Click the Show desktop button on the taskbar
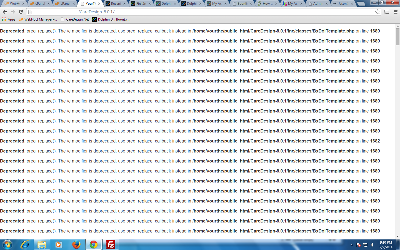This screenshot has height=250, width=400. point(398,245)
